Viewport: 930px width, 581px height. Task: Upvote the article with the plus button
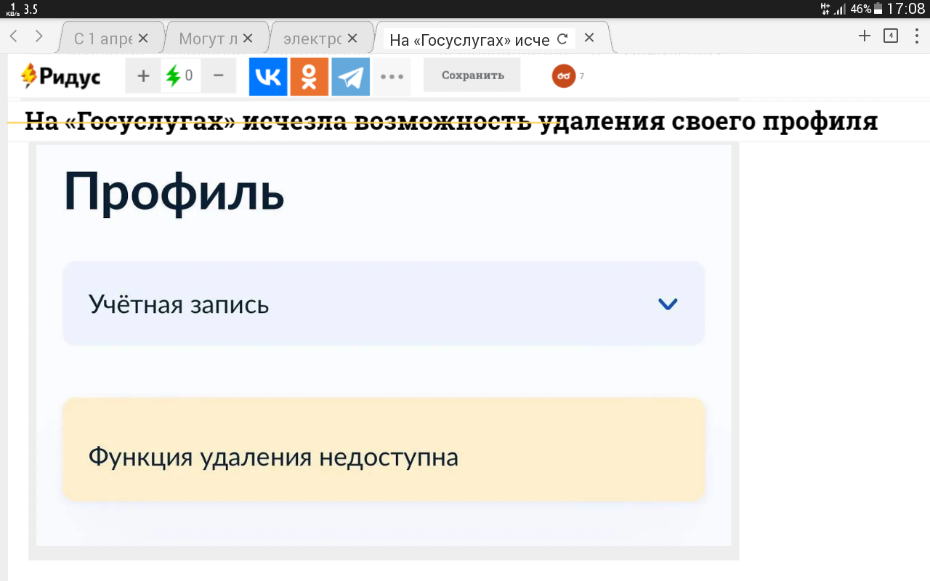click(144, 76)
